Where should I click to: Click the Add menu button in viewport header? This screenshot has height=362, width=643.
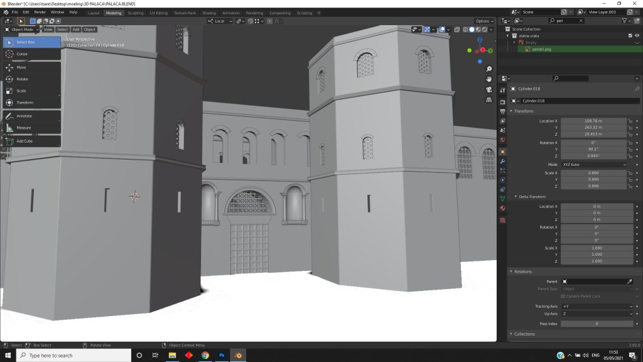coord(75,30)
